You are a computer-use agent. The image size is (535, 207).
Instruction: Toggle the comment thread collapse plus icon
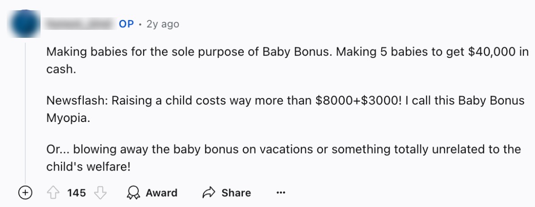(25, 193)
